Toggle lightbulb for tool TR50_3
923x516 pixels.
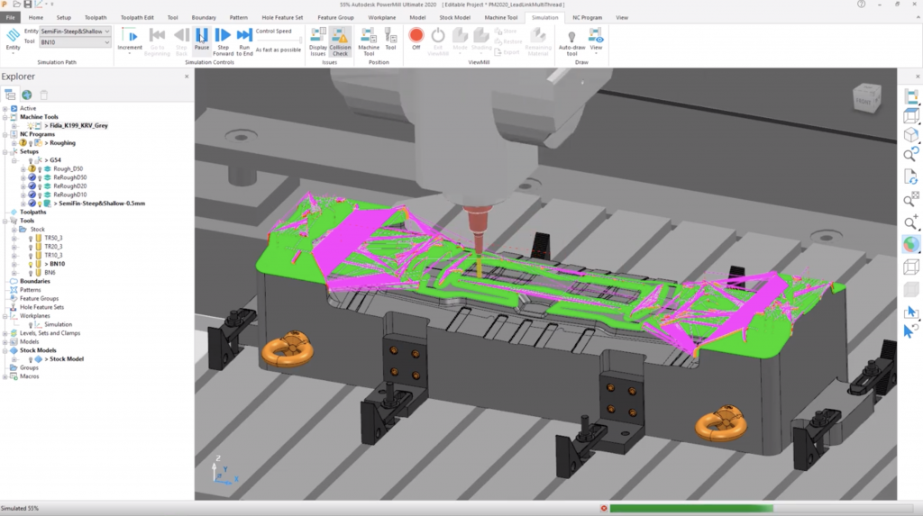point(31,239)
